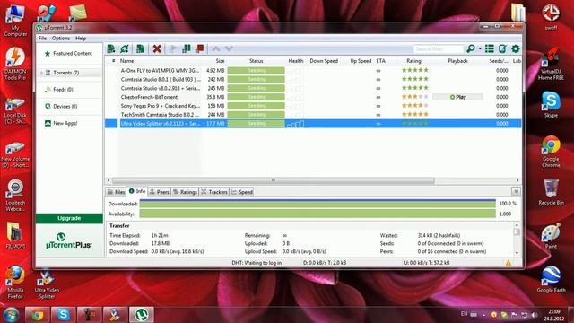Open Preferences with the gear icon
Viewport: 574px width, 323px height.
tap(516, 48)
